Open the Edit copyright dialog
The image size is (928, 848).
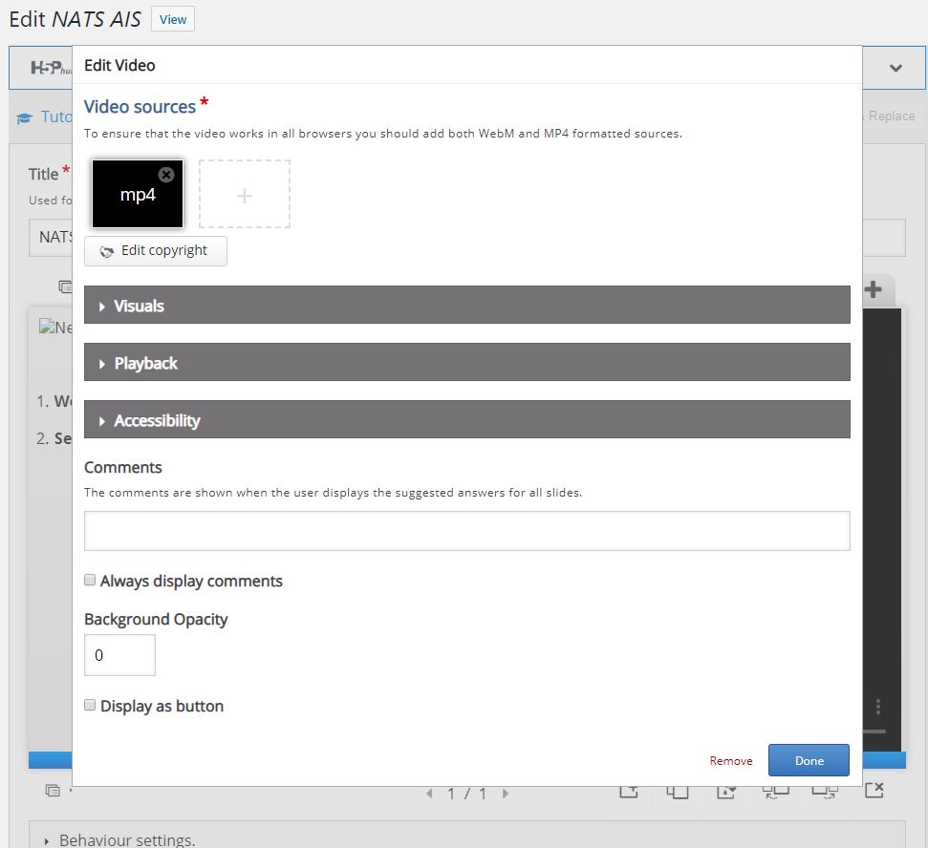155,250
